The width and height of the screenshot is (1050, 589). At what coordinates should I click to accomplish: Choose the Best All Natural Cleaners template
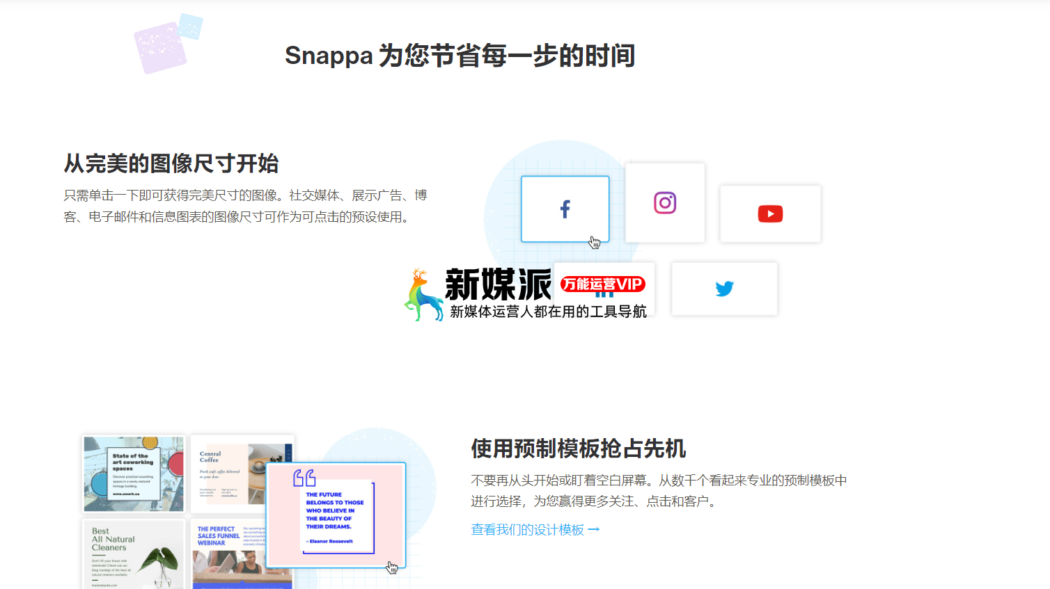[134, 554]
